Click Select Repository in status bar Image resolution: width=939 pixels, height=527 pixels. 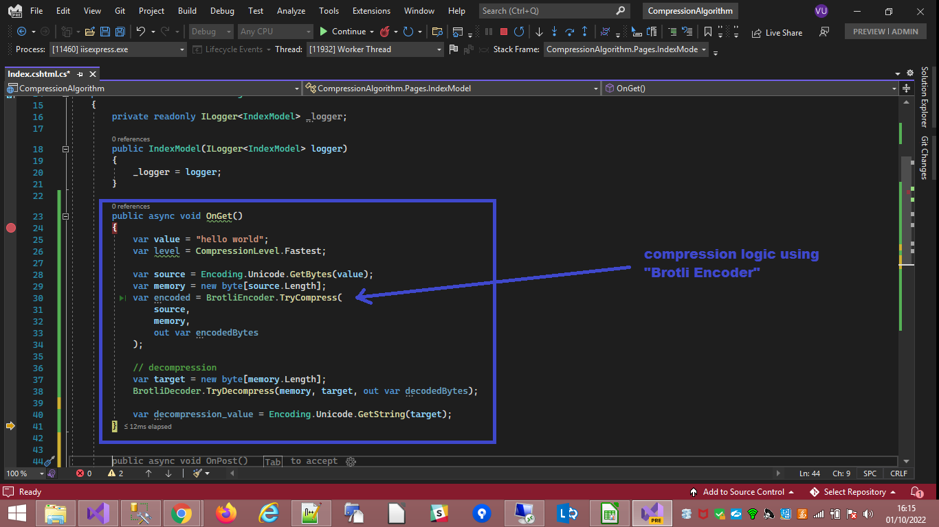(x=852, y=492)
